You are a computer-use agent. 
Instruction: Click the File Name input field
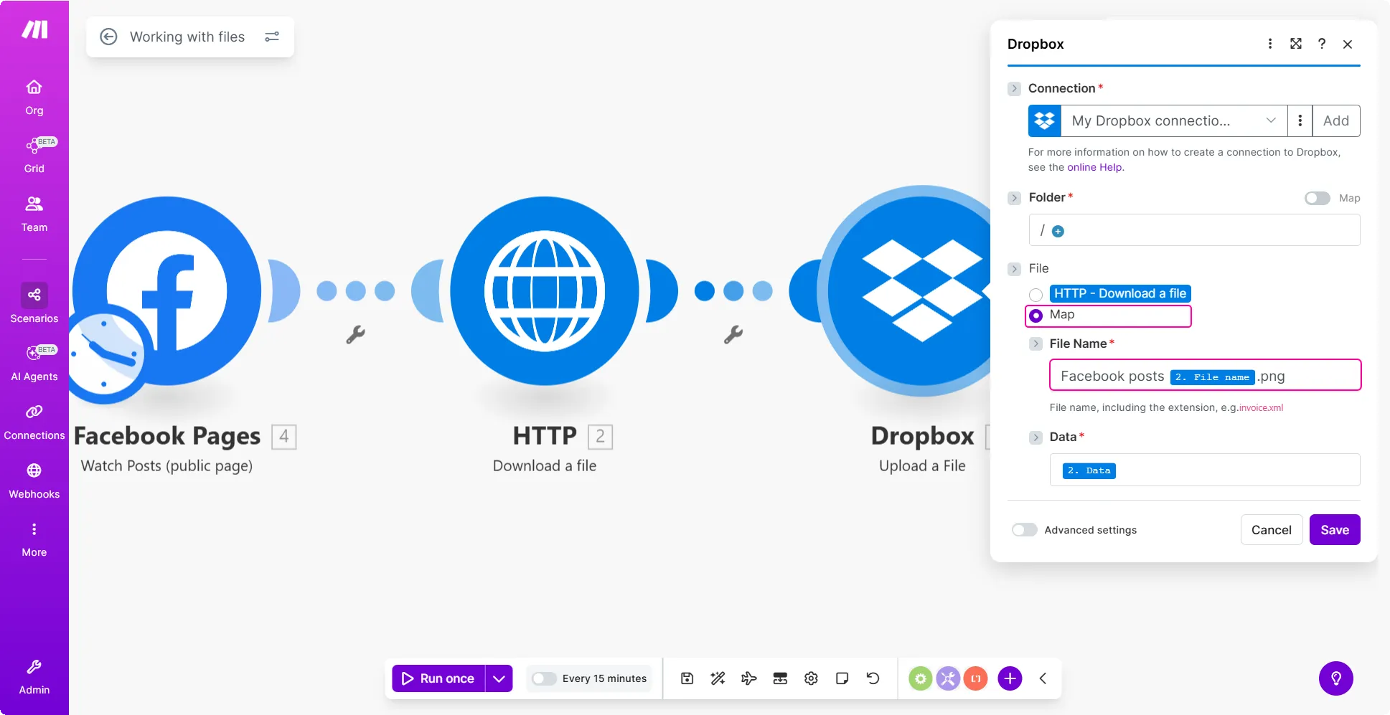(x=1205, y=376)
